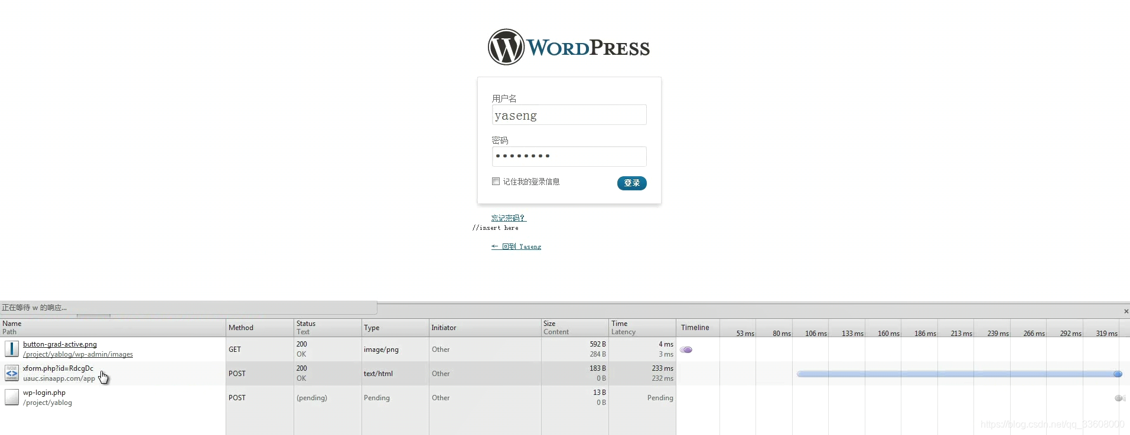
Task: Click the 53 ms timeline tick label
Action: point(745,334)
